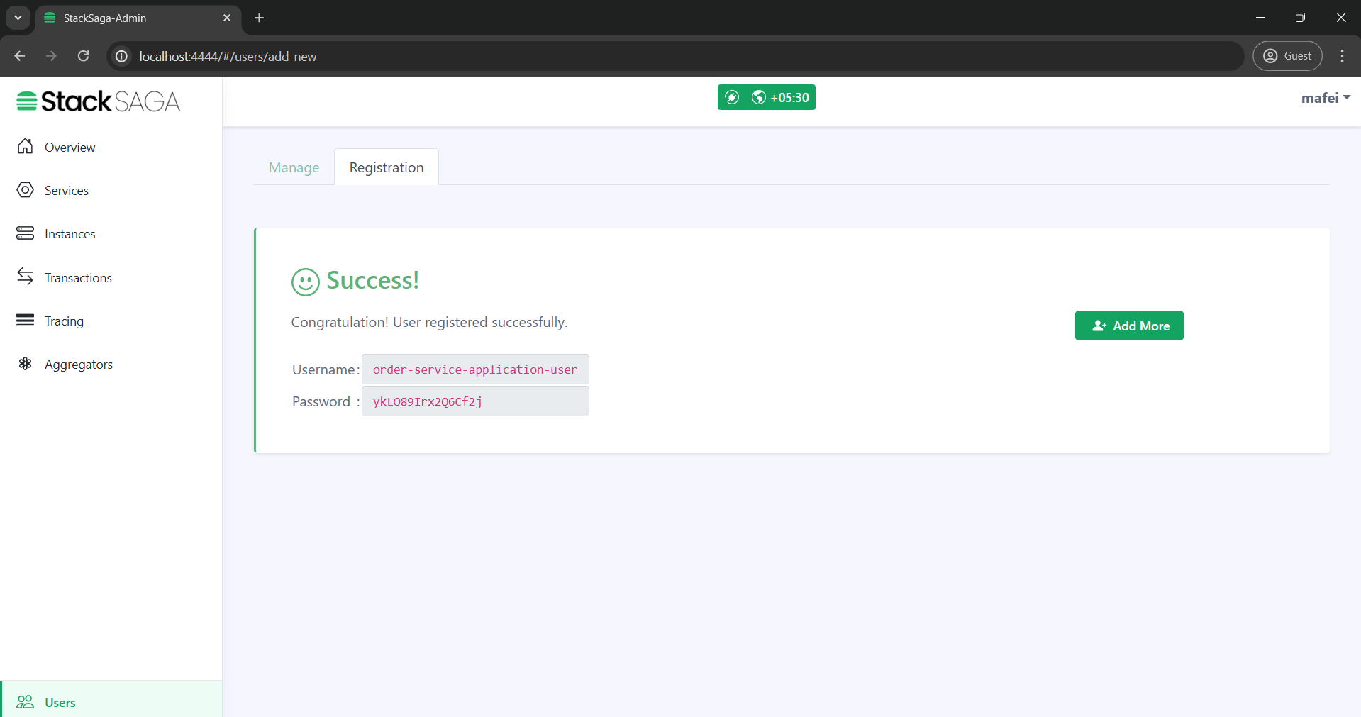Select the Users icon in the sidebar
Image resolution: width=1361 pixels, height=717 pixels.
[x=26, y=701]
